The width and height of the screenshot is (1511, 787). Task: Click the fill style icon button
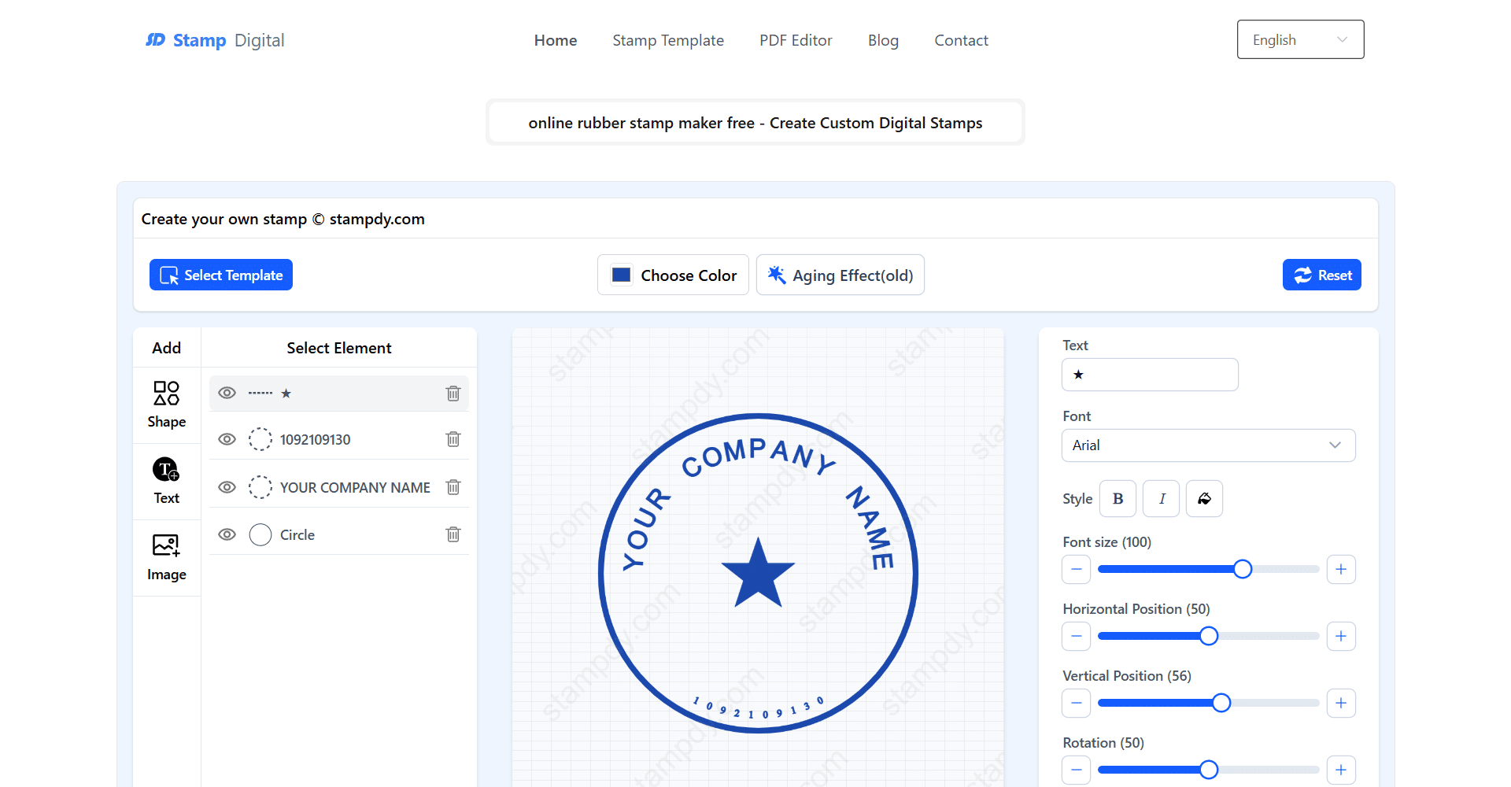tap(1204, 499)
